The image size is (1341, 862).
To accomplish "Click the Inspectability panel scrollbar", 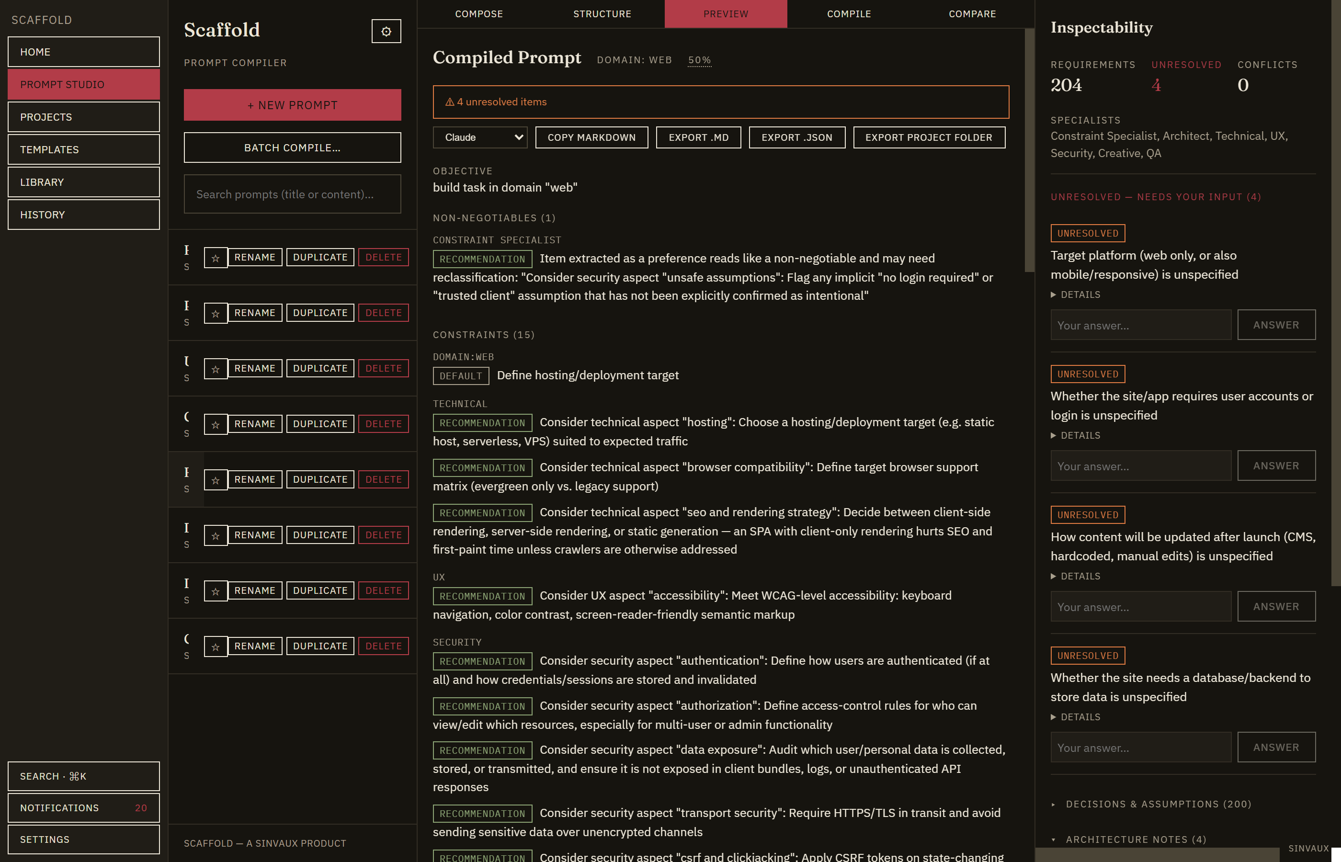I will click(1336, 293).
